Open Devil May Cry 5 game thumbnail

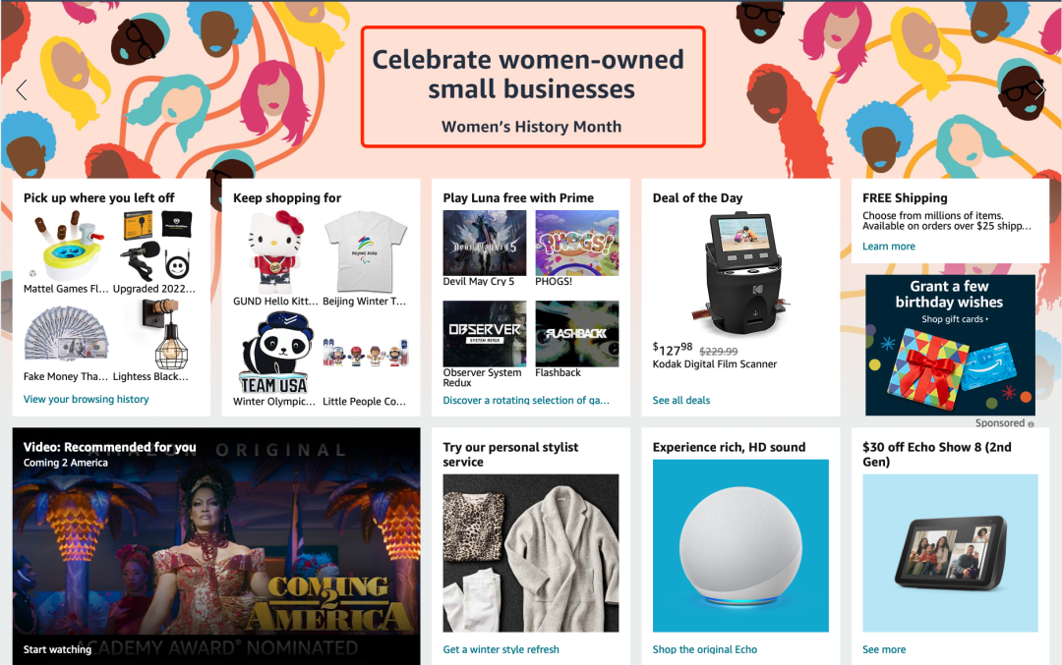click(x=484, y=243)
